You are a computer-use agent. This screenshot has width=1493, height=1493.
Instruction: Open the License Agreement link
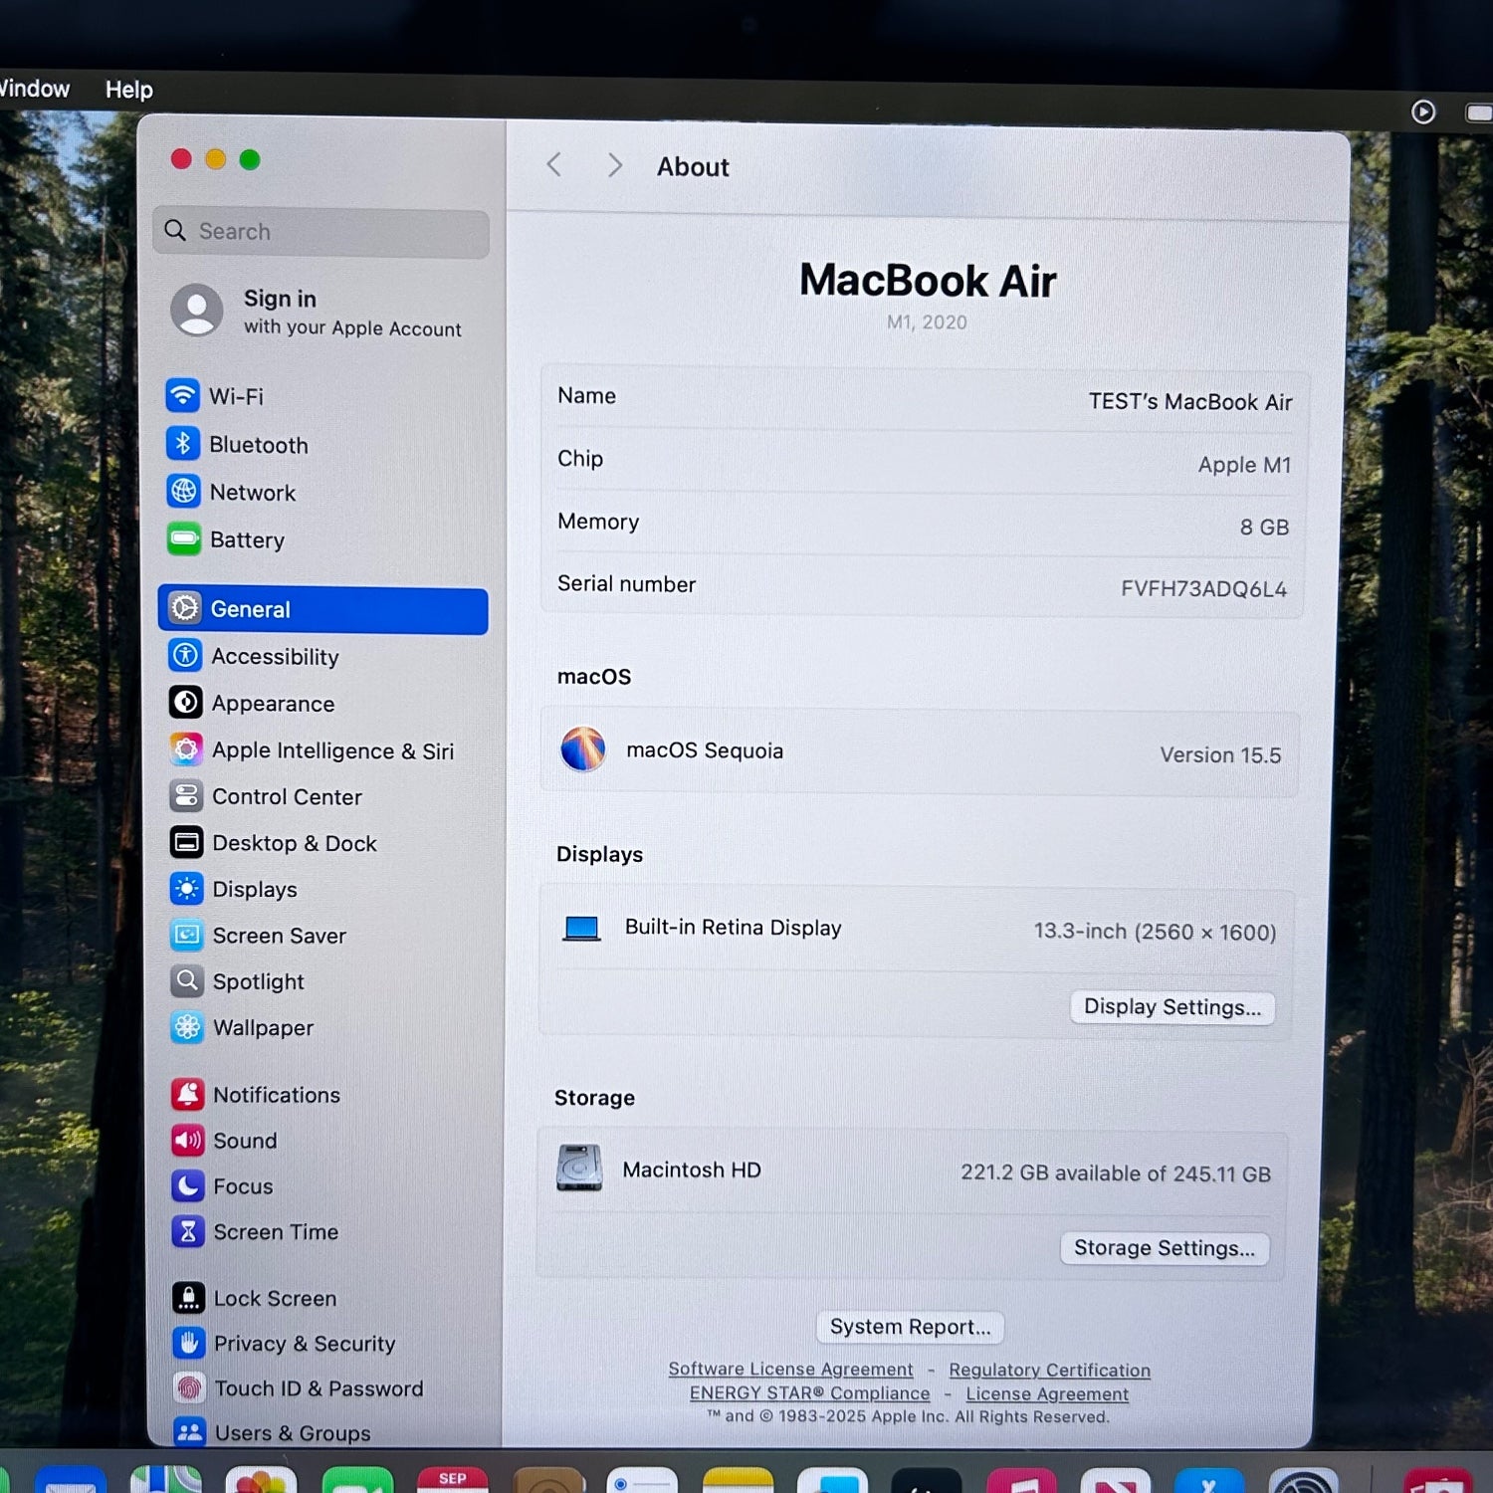[1047, 1394]
